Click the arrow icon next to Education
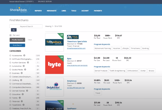The height and width of the screenshot is (110, 162). tap(23, 94)
